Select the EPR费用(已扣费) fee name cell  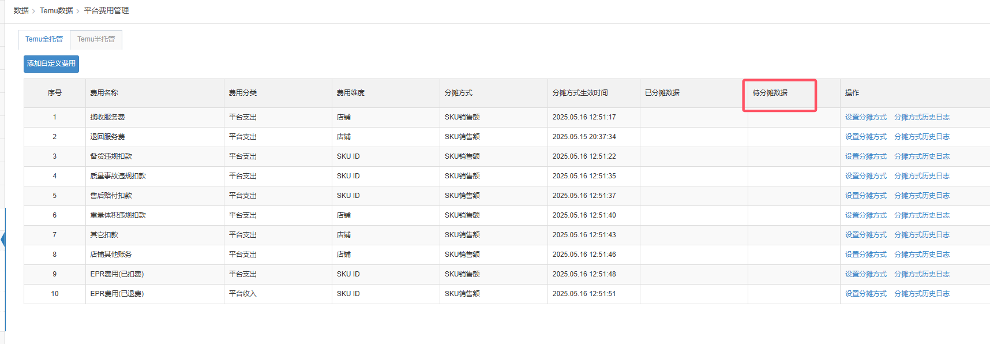[x=155, y=274]
